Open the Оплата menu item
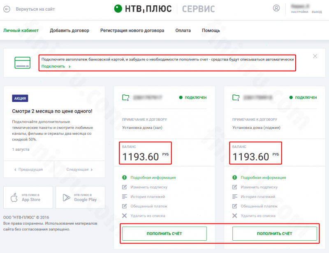329x253 pixels. point(183,31)
